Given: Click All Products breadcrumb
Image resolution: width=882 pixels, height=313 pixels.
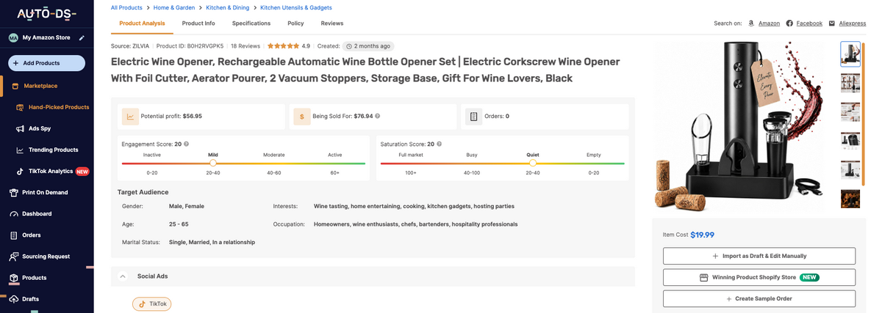Looking at the screenshot, I should tap(126, 7).
